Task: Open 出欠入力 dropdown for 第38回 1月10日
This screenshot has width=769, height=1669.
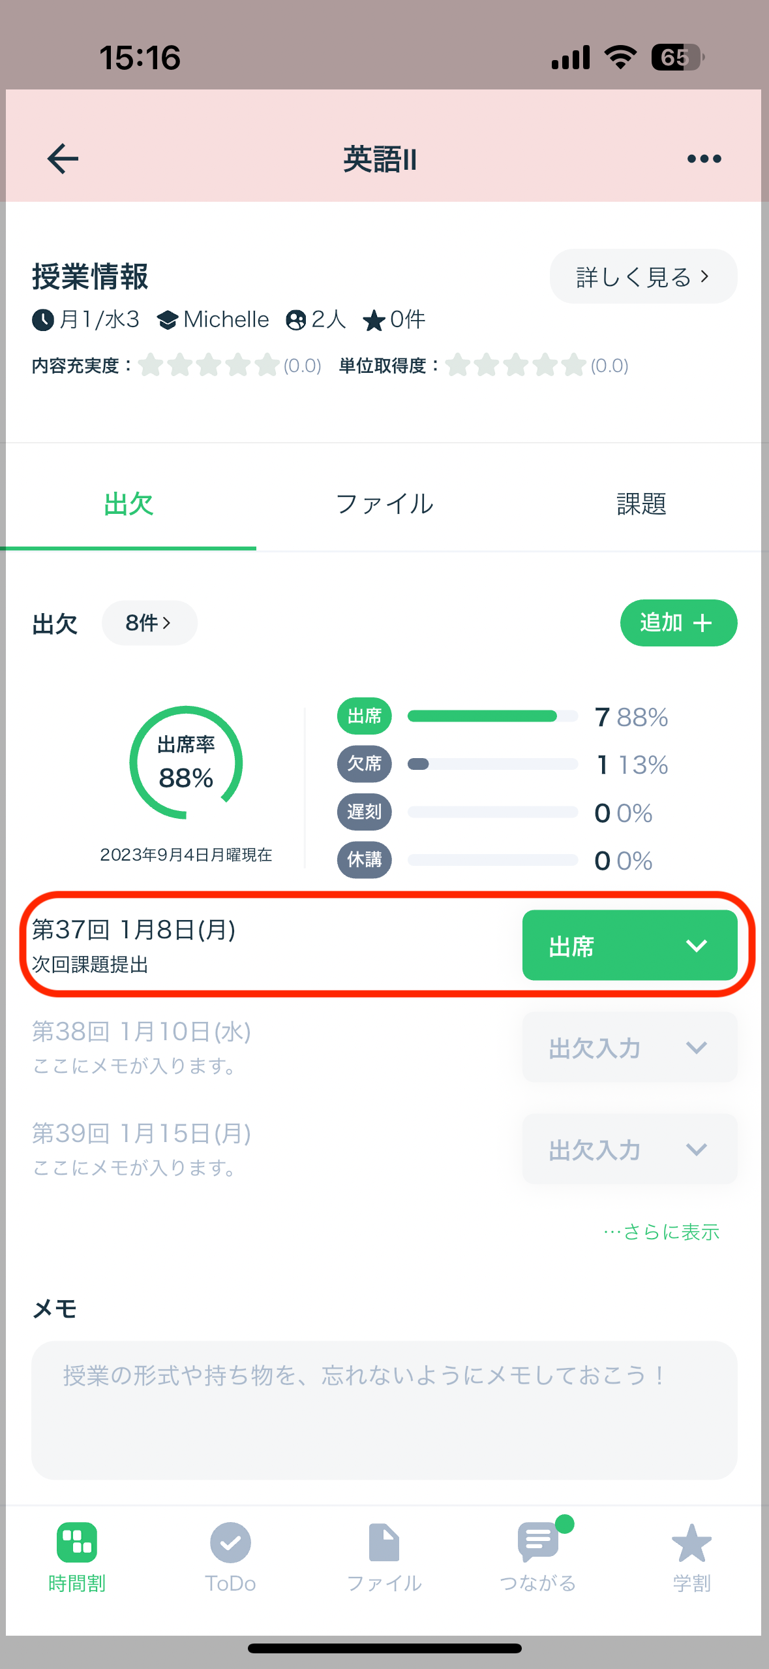Action: [630, 1047]
